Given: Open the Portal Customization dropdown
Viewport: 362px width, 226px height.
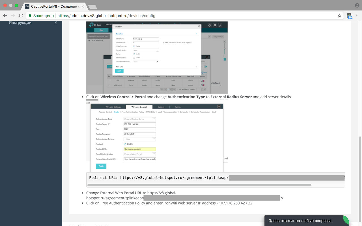Looking at the screenshot, I should point(140,154).
